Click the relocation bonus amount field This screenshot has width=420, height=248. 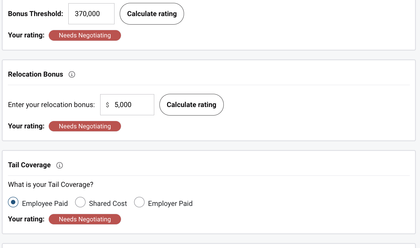[131, 105]
